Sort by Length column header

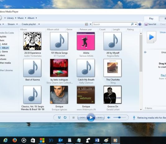pyautogui.click(x=116, y=29)
